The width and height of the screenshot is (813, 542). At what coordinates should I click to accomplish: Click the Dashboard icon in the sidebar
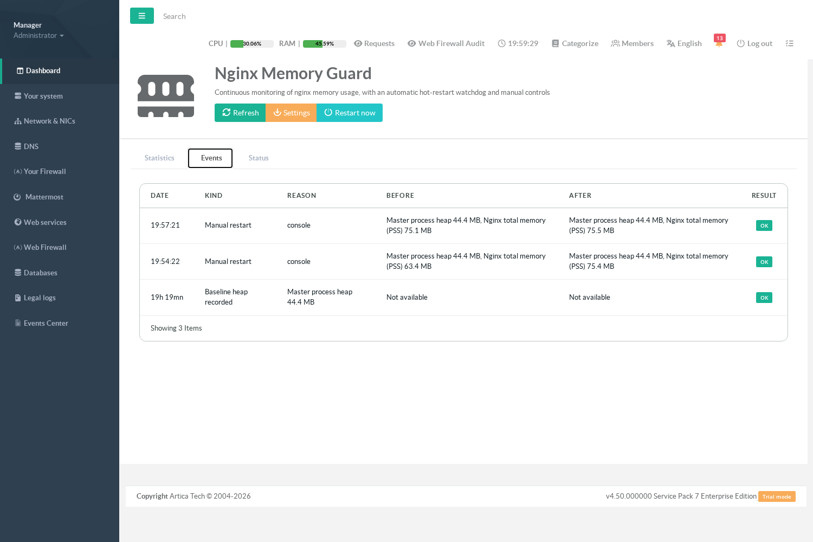point(20,70)
